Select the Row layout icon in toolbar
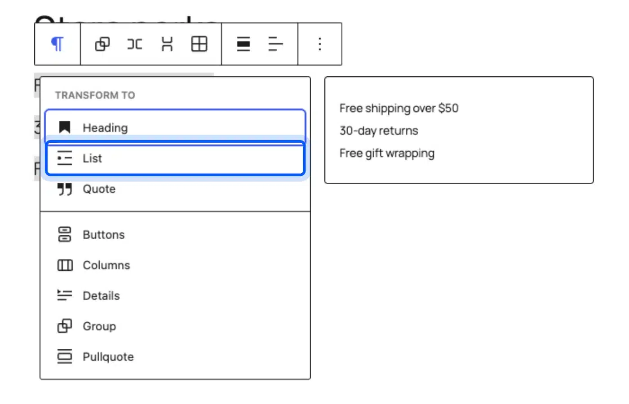This screenshot has height=404, width=629. [x=135, y=44]
